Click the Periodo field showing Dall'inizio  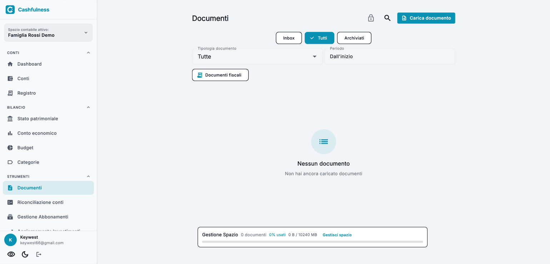click(x=390, y=56)
